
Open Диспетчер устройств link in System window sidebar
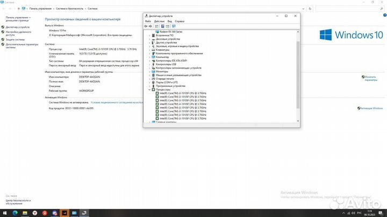(x=18, y=27)
